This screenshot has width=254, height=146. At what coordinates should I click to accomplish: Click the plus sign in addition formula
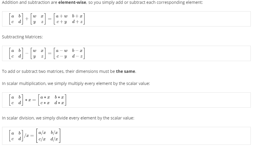click(26, 19)
